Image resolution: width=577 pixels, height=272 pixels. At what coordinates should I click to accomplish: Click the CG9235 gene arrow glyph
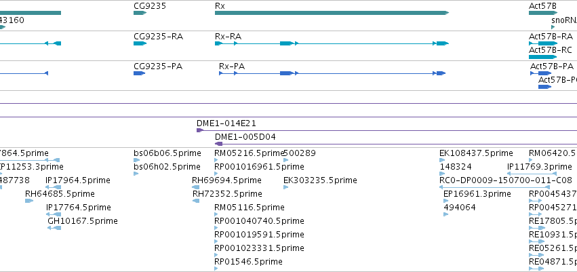[140, 13]
